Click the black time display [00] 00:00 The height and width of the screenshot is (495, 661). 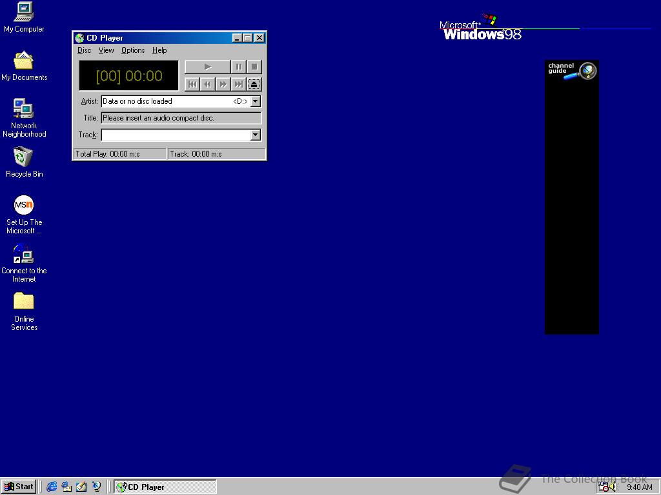point(129,76)
